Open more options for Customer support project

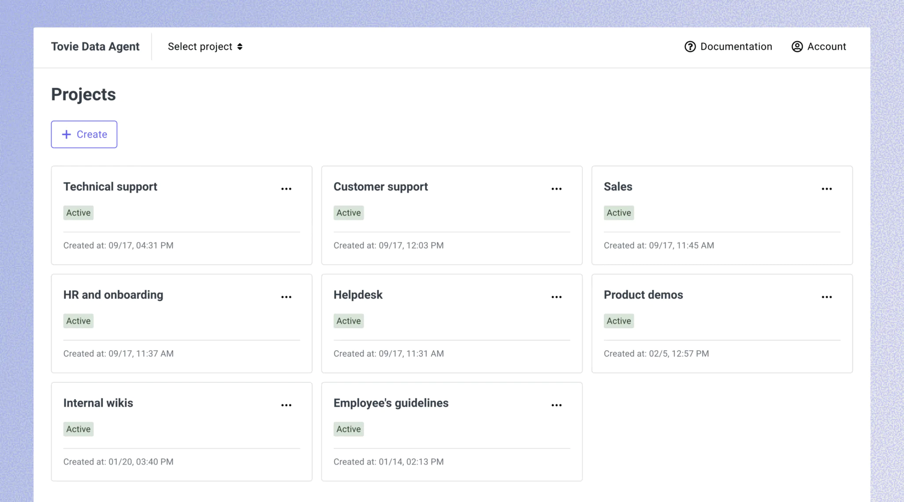click(x=556, y=189)
